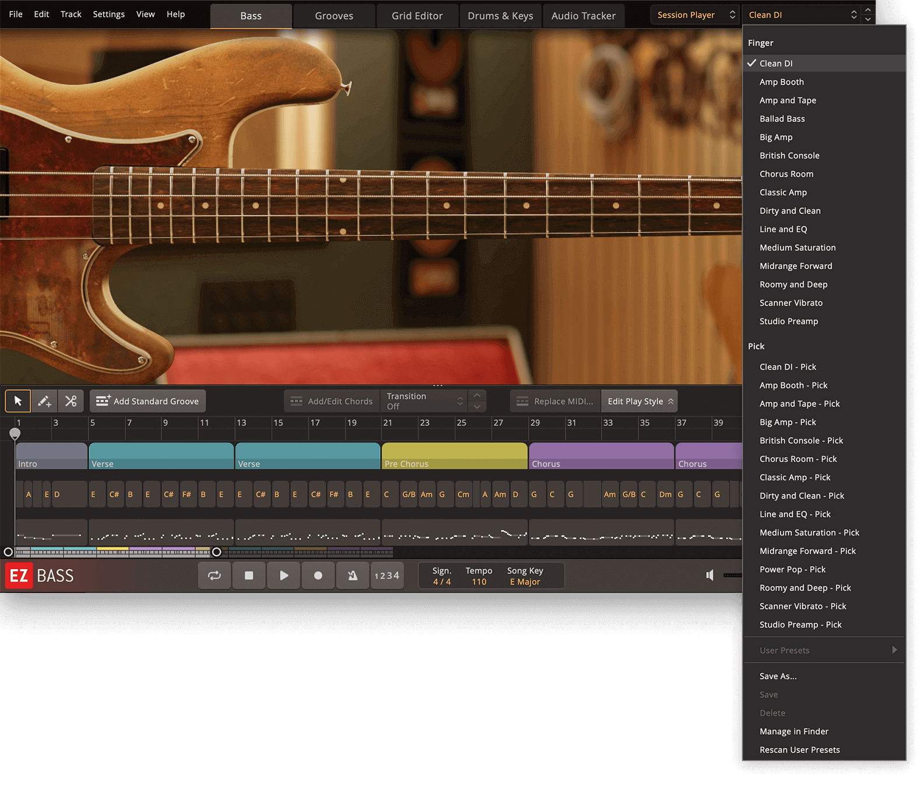Viewport: 924px width, 786px height.
Task: Click the playhead marker at bar 1
Action: coord(15,433)
